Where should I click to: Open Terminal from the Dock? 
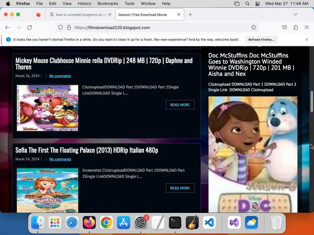pos(175,222)
